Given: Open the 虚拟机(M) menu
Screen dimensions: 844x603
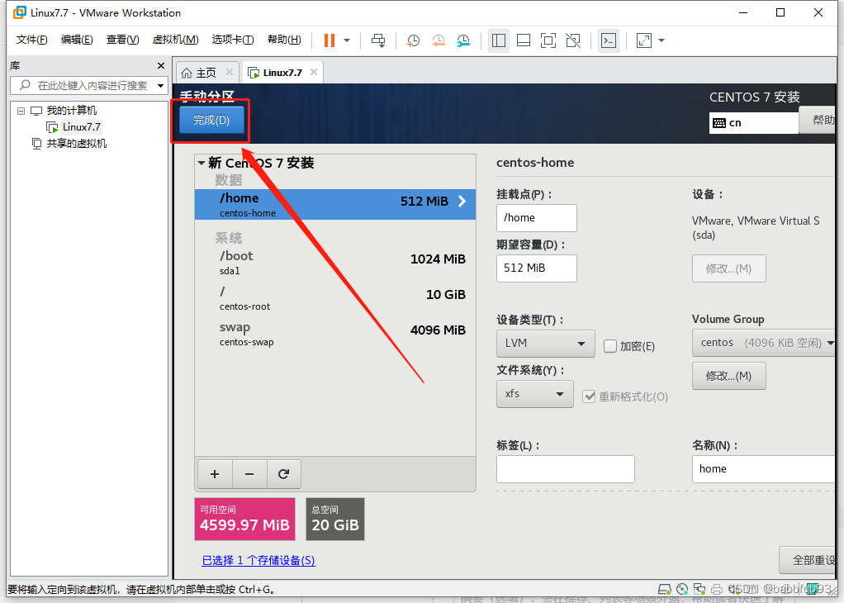Looking at the screenshot, I should pos(175,40).
